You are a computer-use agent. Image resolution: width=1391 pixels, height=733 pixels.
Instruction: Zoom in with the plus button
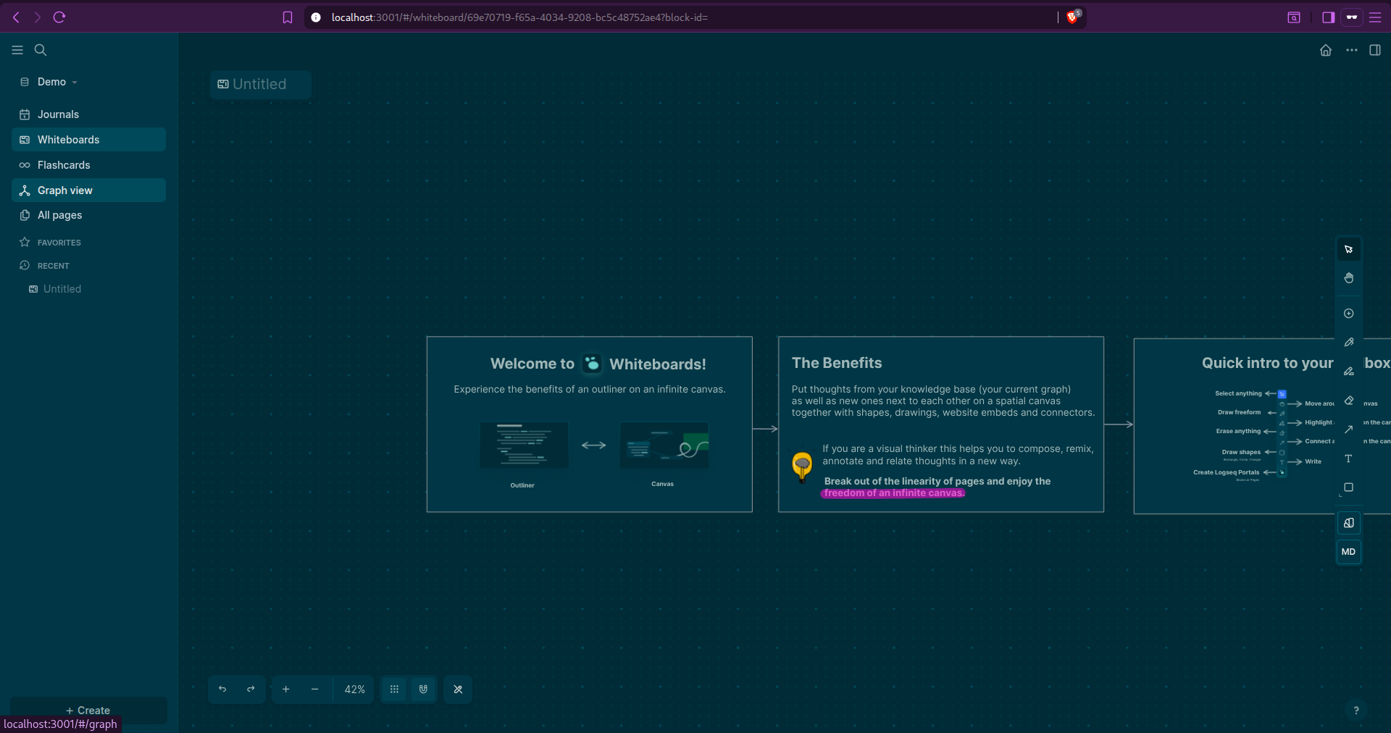pos(285,690)
